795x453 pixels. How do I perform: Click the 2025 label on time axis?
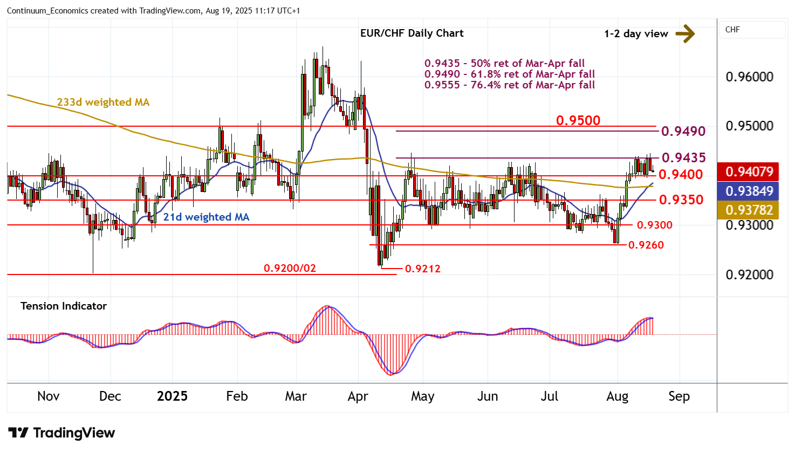pos(172,396)
